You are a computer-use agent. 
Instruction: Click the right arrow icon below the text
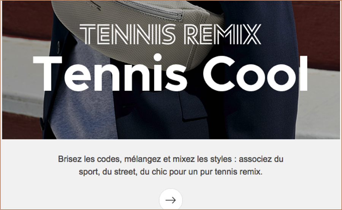click(x=171, y=200)
